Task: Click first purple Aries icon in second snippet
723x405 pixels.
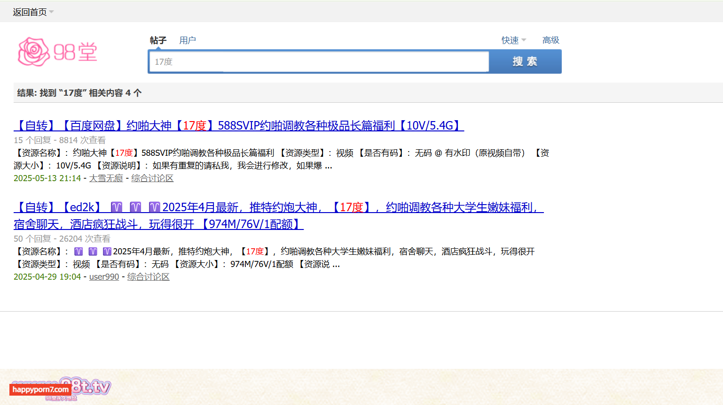Action: pyautogui.click(x=79, y=252)
